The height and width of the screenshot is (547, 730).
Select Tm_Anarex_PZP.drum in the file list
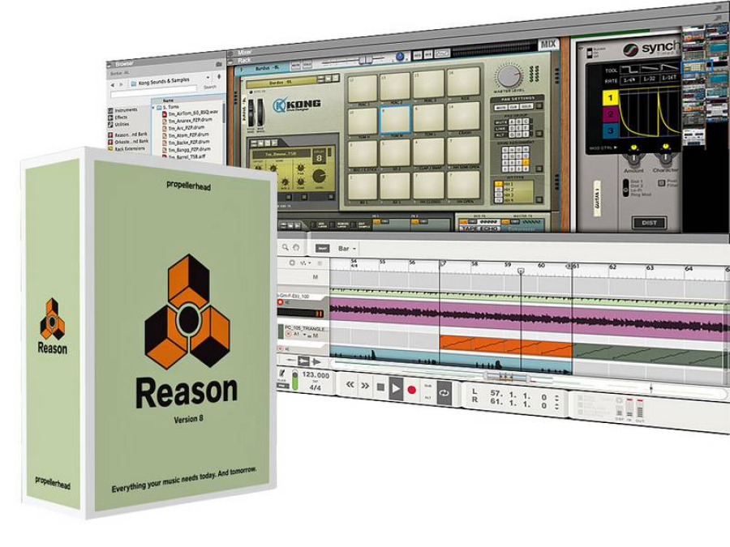pos(187,120)
